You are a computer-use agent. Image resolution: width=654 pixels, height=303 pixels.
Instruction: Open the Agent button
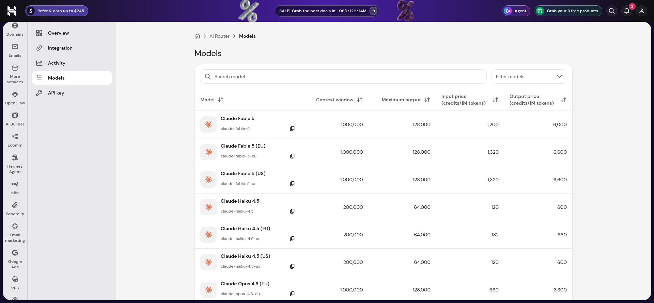coord(516,11)
